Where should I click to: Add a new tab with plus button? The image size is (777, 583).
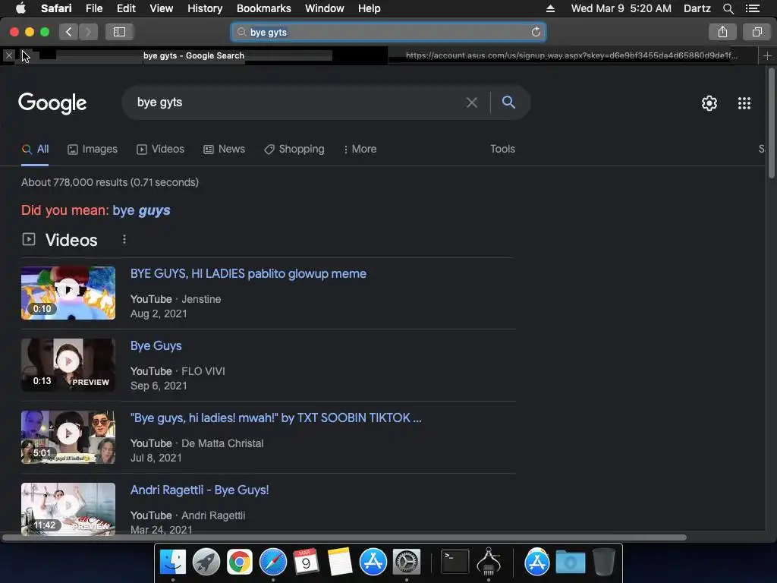point(767,55)
